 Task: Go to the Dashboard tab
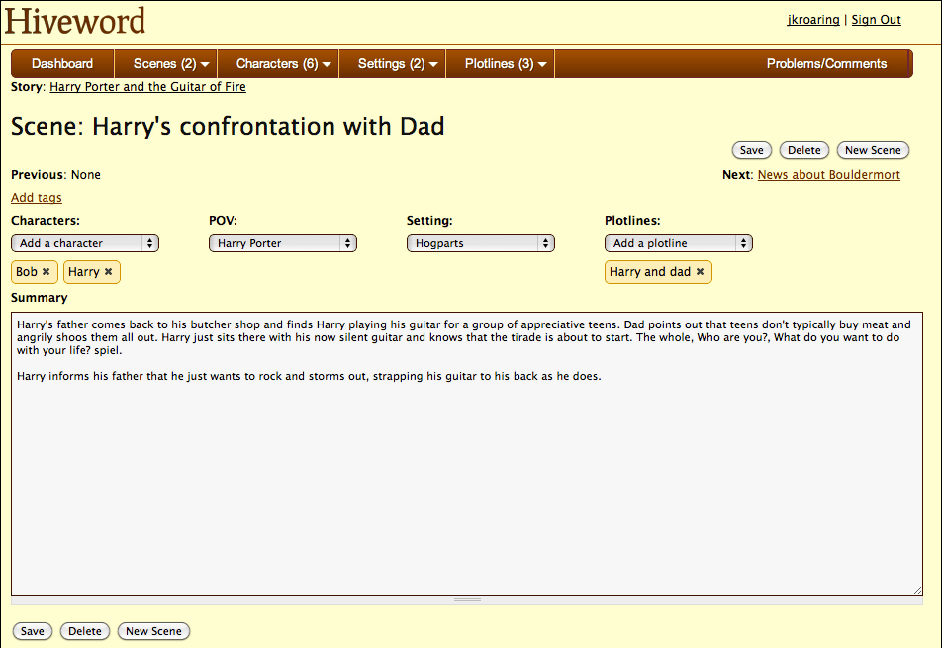point(62,64)
